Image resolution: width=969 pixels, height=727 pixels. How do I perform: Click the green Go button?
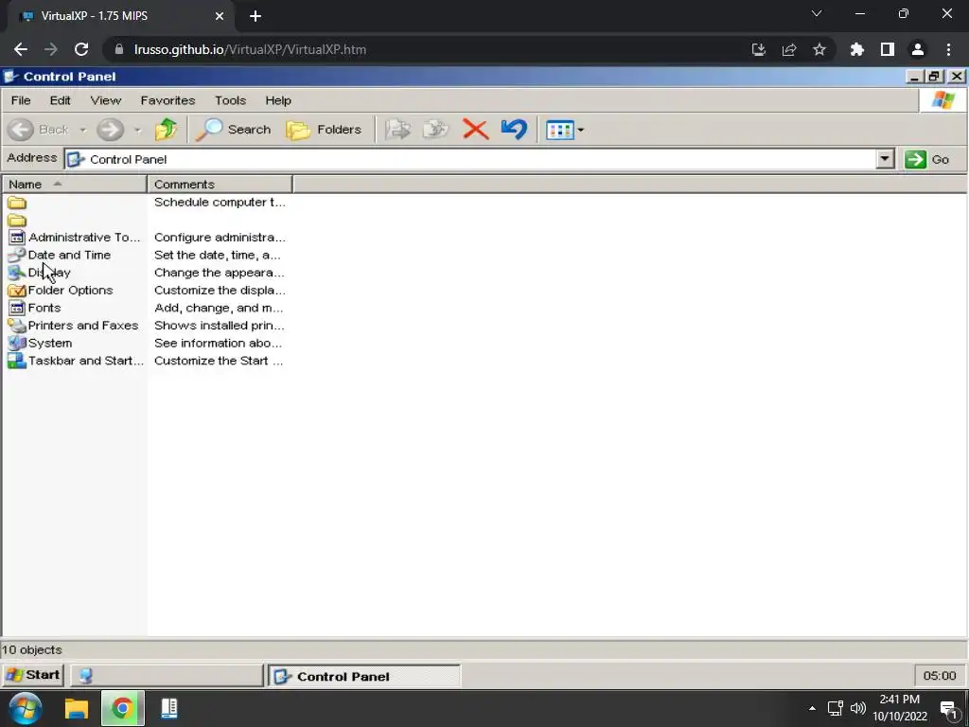927,159
